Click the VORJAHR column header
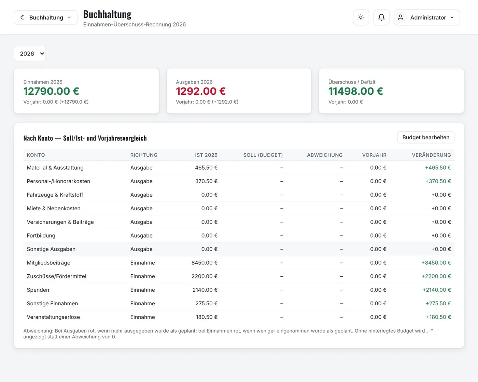The image size is (478, 382). coord(374,155)
